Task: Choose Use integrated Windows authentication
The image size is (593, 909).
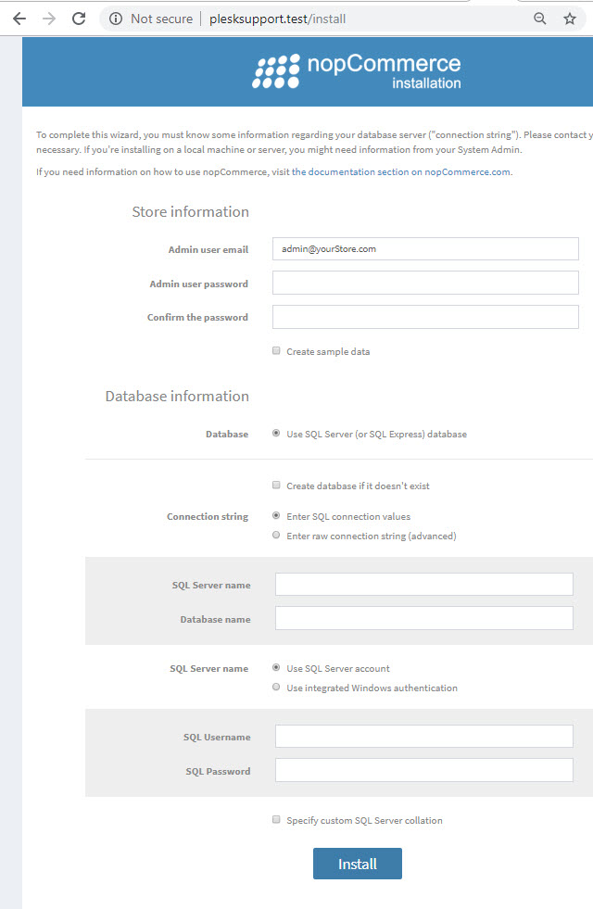Action: click(276, 687)
